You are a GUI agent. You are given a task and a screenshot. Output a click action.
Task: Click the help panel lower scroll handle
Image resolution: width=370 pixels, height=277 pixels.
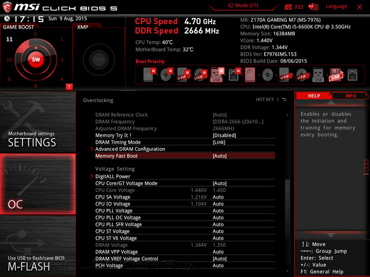pos(331,235)
